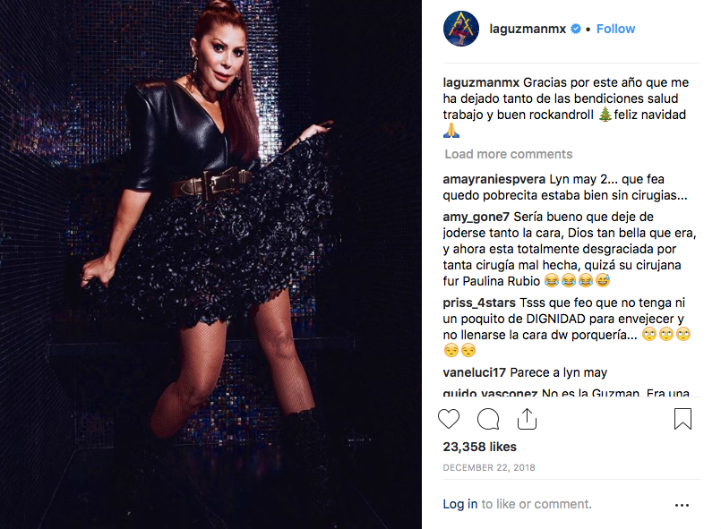
Task: Expand Load more comments
Action: (509, 154)
